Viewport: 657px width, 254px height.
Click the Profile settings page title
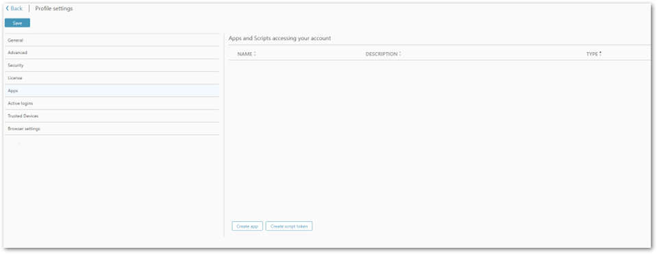coord(54,8)
